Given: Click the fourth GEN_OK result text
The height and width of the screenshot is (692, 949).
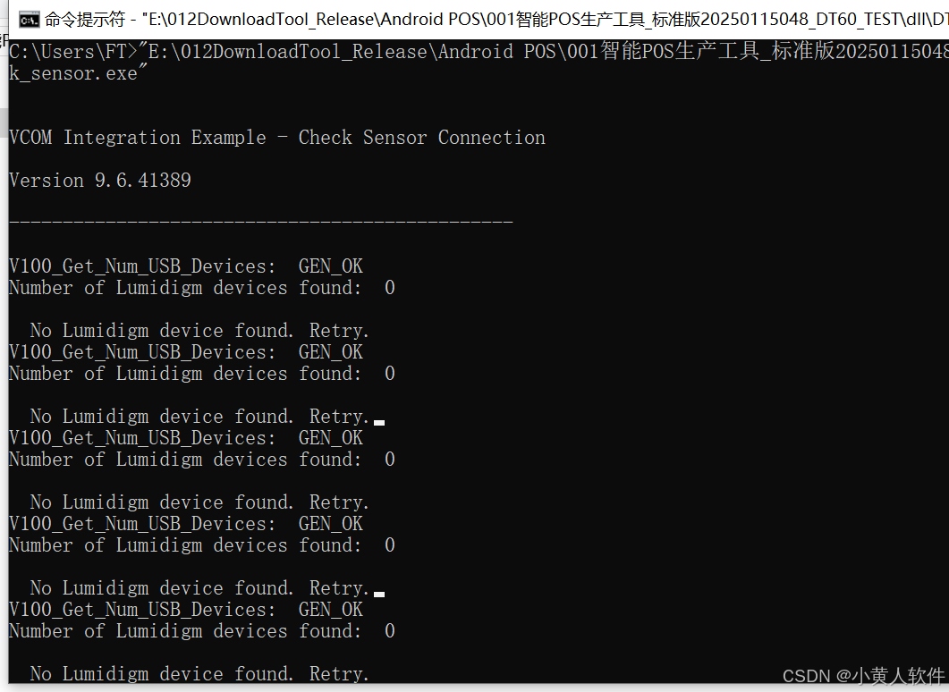Looking at the screenshot, I should pos(330,523).
